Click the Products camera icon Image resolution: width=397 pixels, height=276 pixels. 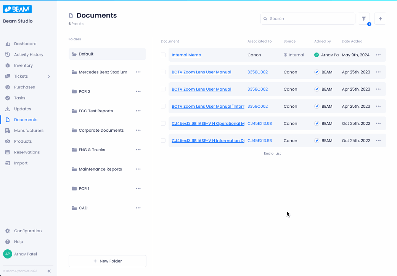[x=8, y=141]
